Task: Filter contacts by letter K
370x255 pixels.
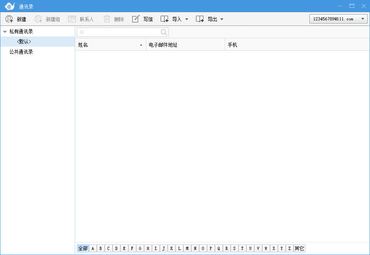Action: 172,248
